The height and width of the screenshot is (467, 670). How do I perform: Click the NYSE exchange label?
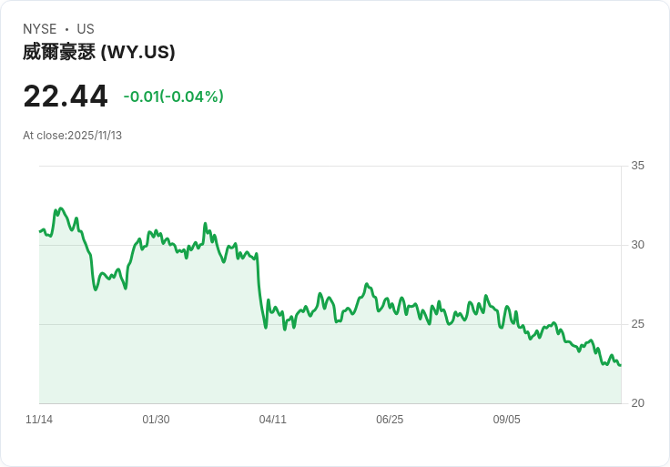[40, 29]
